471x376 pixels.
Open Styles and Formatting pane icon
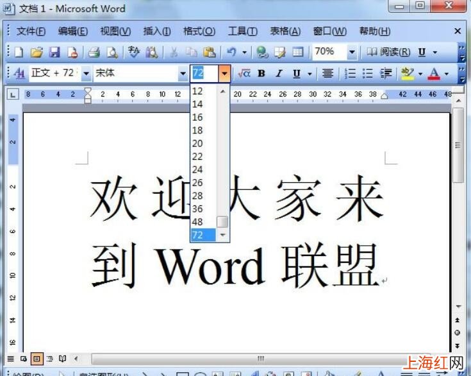pos(19,73)
